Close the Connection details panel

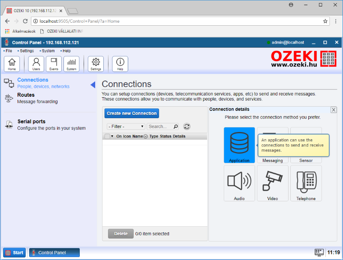334,110
